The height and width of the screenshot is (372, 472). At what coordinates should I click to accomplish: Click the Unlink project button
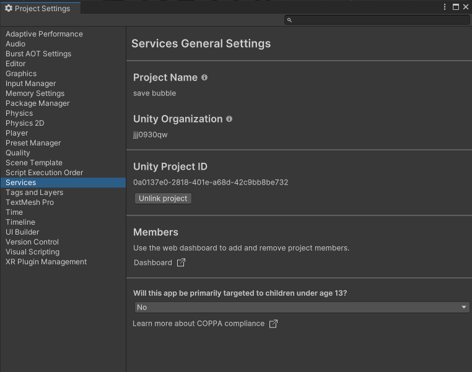[x=163, y=199]
